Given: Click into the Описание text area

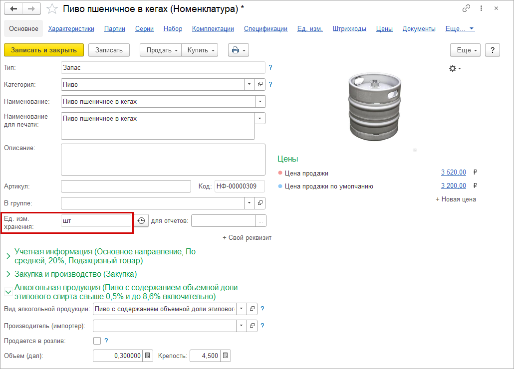Looking at the screenshot, I should [163, 160].
